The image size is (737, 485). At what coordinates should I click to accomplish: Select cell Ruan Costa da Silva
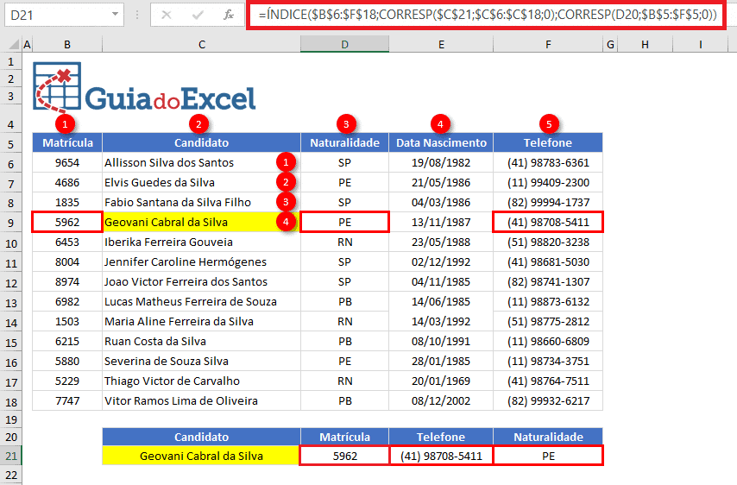202,341
